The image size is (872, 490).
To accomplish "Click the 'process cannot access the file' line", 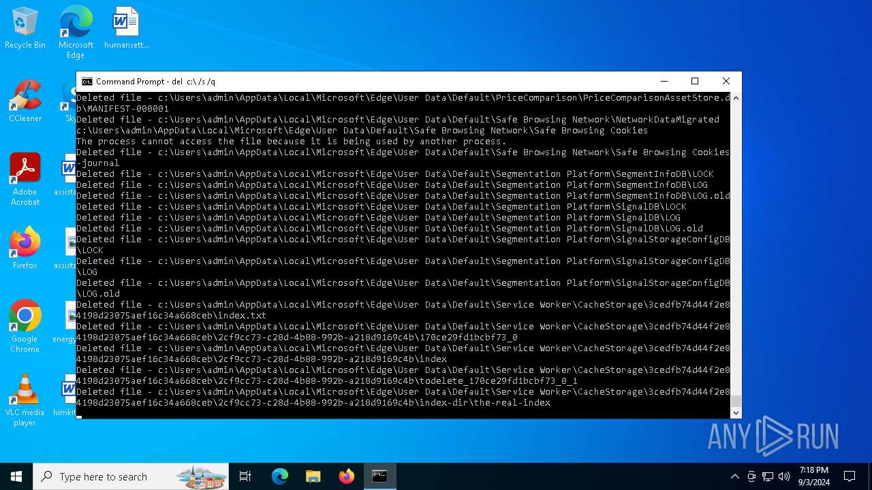I will coord(292,142).
